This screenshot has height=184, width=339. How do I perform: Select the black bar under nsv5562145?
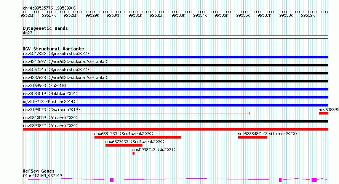click(x=175, y=73)
